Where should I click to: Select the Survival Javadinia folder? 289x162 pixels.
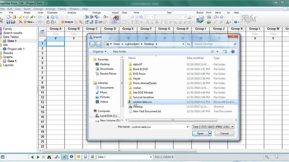pos(143,97)
